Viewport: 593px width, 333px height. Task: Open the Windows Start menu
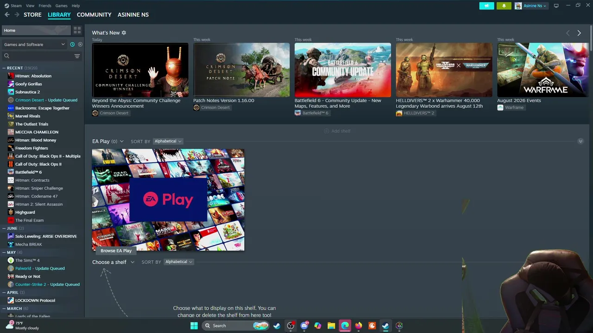pyautogui.click(x=194, y=326)
